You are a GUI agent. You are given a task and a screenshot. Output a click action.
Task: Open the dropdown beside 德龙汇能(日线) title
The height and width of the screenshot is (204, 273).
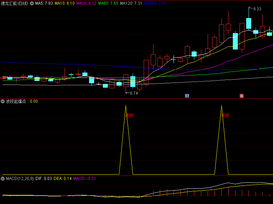point(32,3)
